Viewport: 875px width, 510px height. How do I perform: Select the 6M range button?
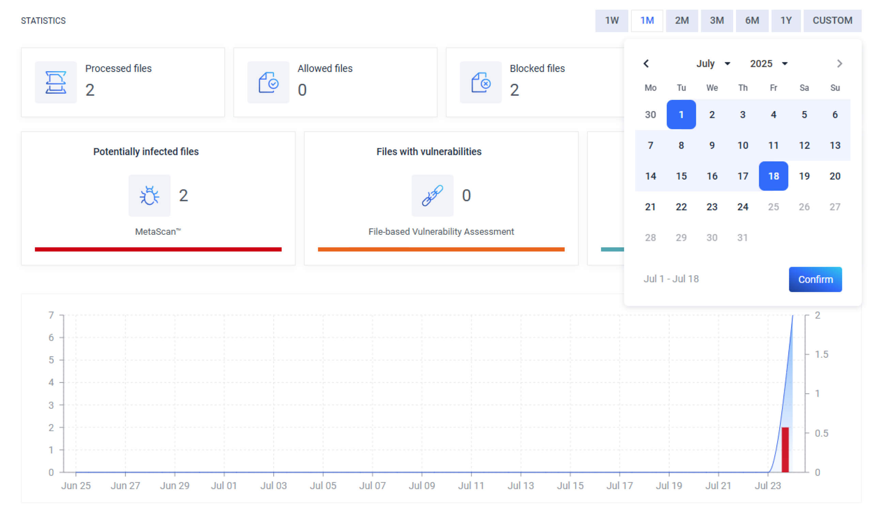[751, 20]
